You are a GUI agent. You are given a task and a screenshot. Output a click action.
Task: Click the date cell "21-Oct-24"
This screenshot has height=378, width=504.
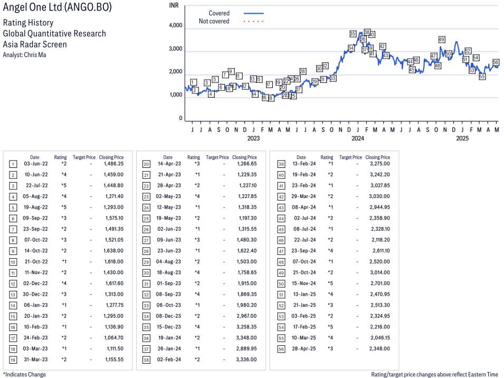(305, 272)
